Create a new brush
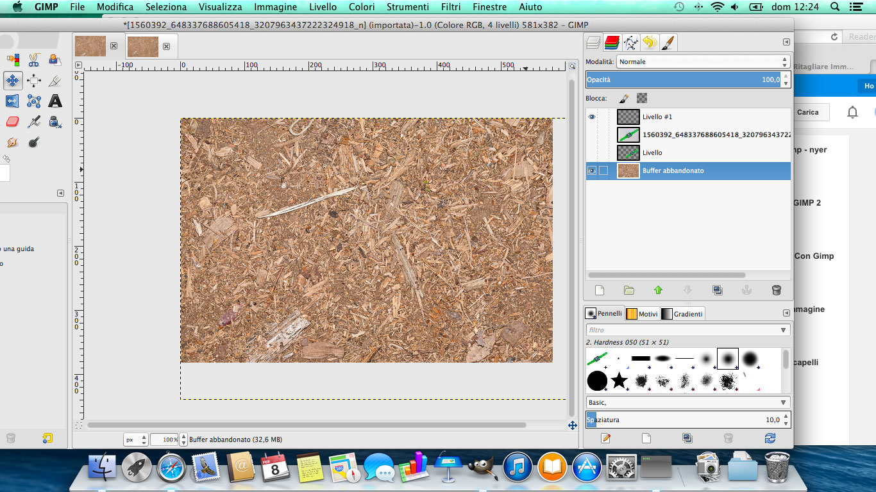This screenshot has height=492, width=876. coord(646,438)
